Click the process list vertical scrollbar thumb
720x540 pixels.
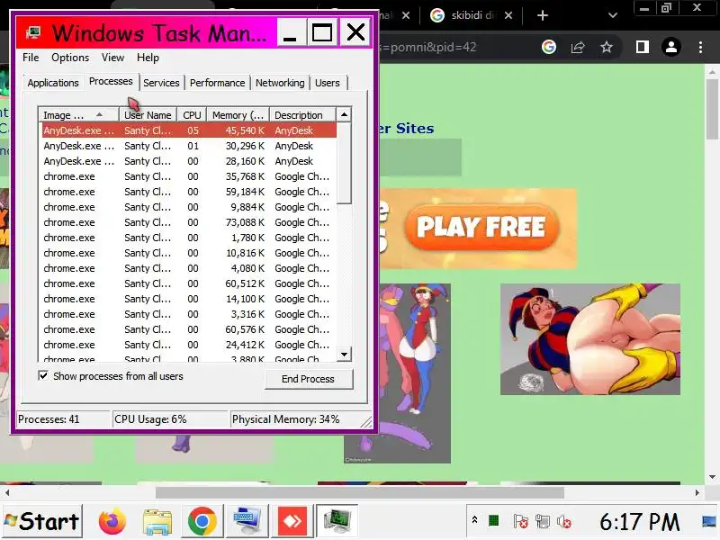coord(344,163)
